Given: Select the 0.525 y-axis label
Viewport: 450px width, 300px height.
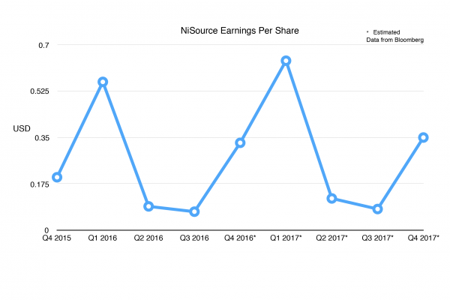Looking at the screenshot, I should pos(39,91).
